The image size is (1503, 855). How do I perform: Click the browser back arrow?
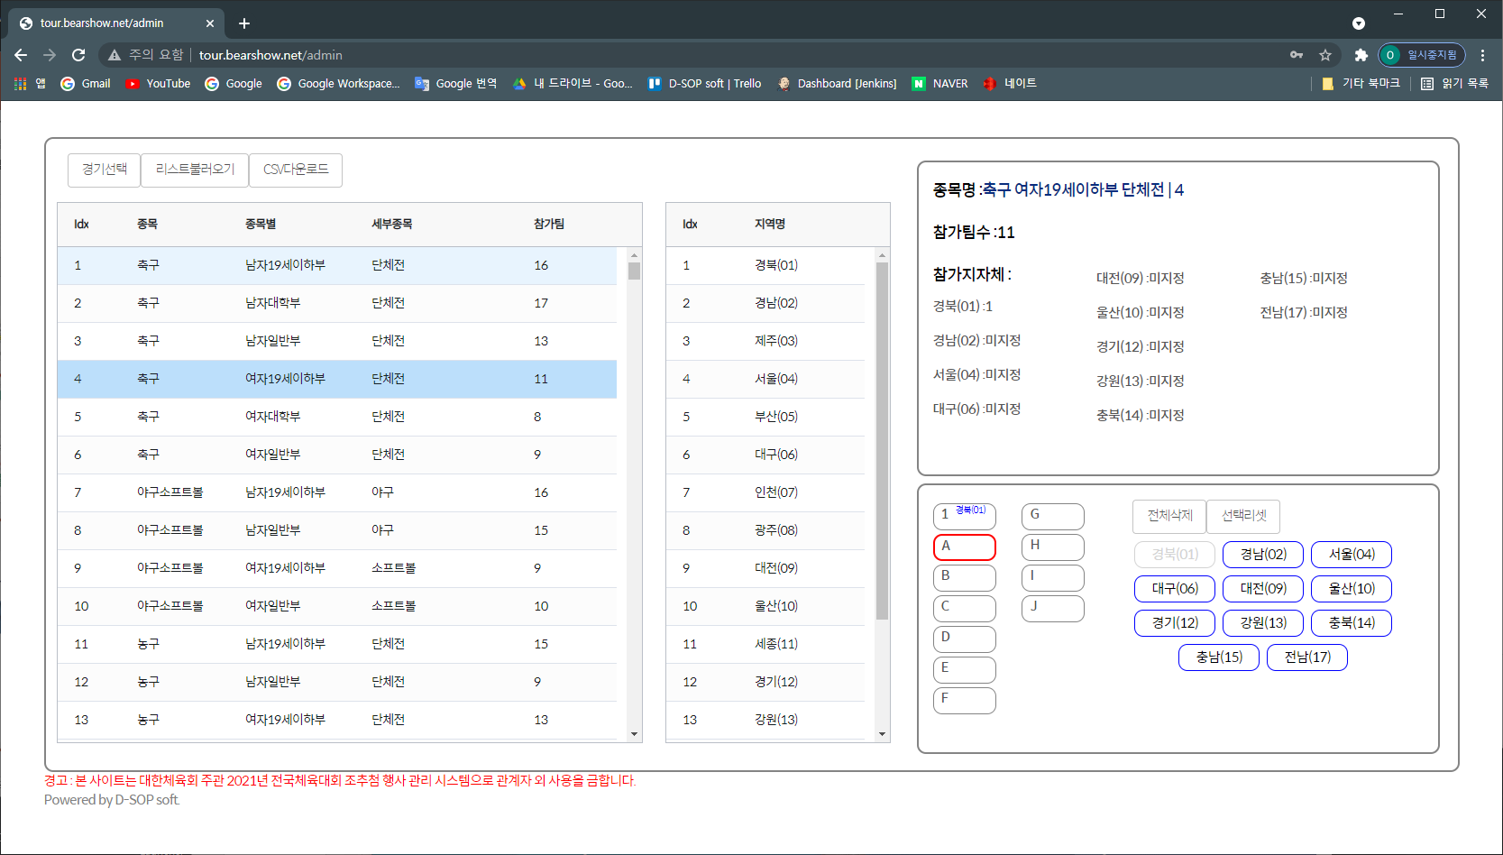point(21,55)
